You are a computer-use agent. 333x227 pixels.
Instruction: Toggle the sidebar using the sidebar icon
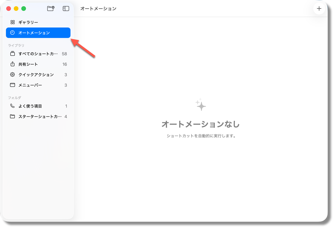[66, 8]
